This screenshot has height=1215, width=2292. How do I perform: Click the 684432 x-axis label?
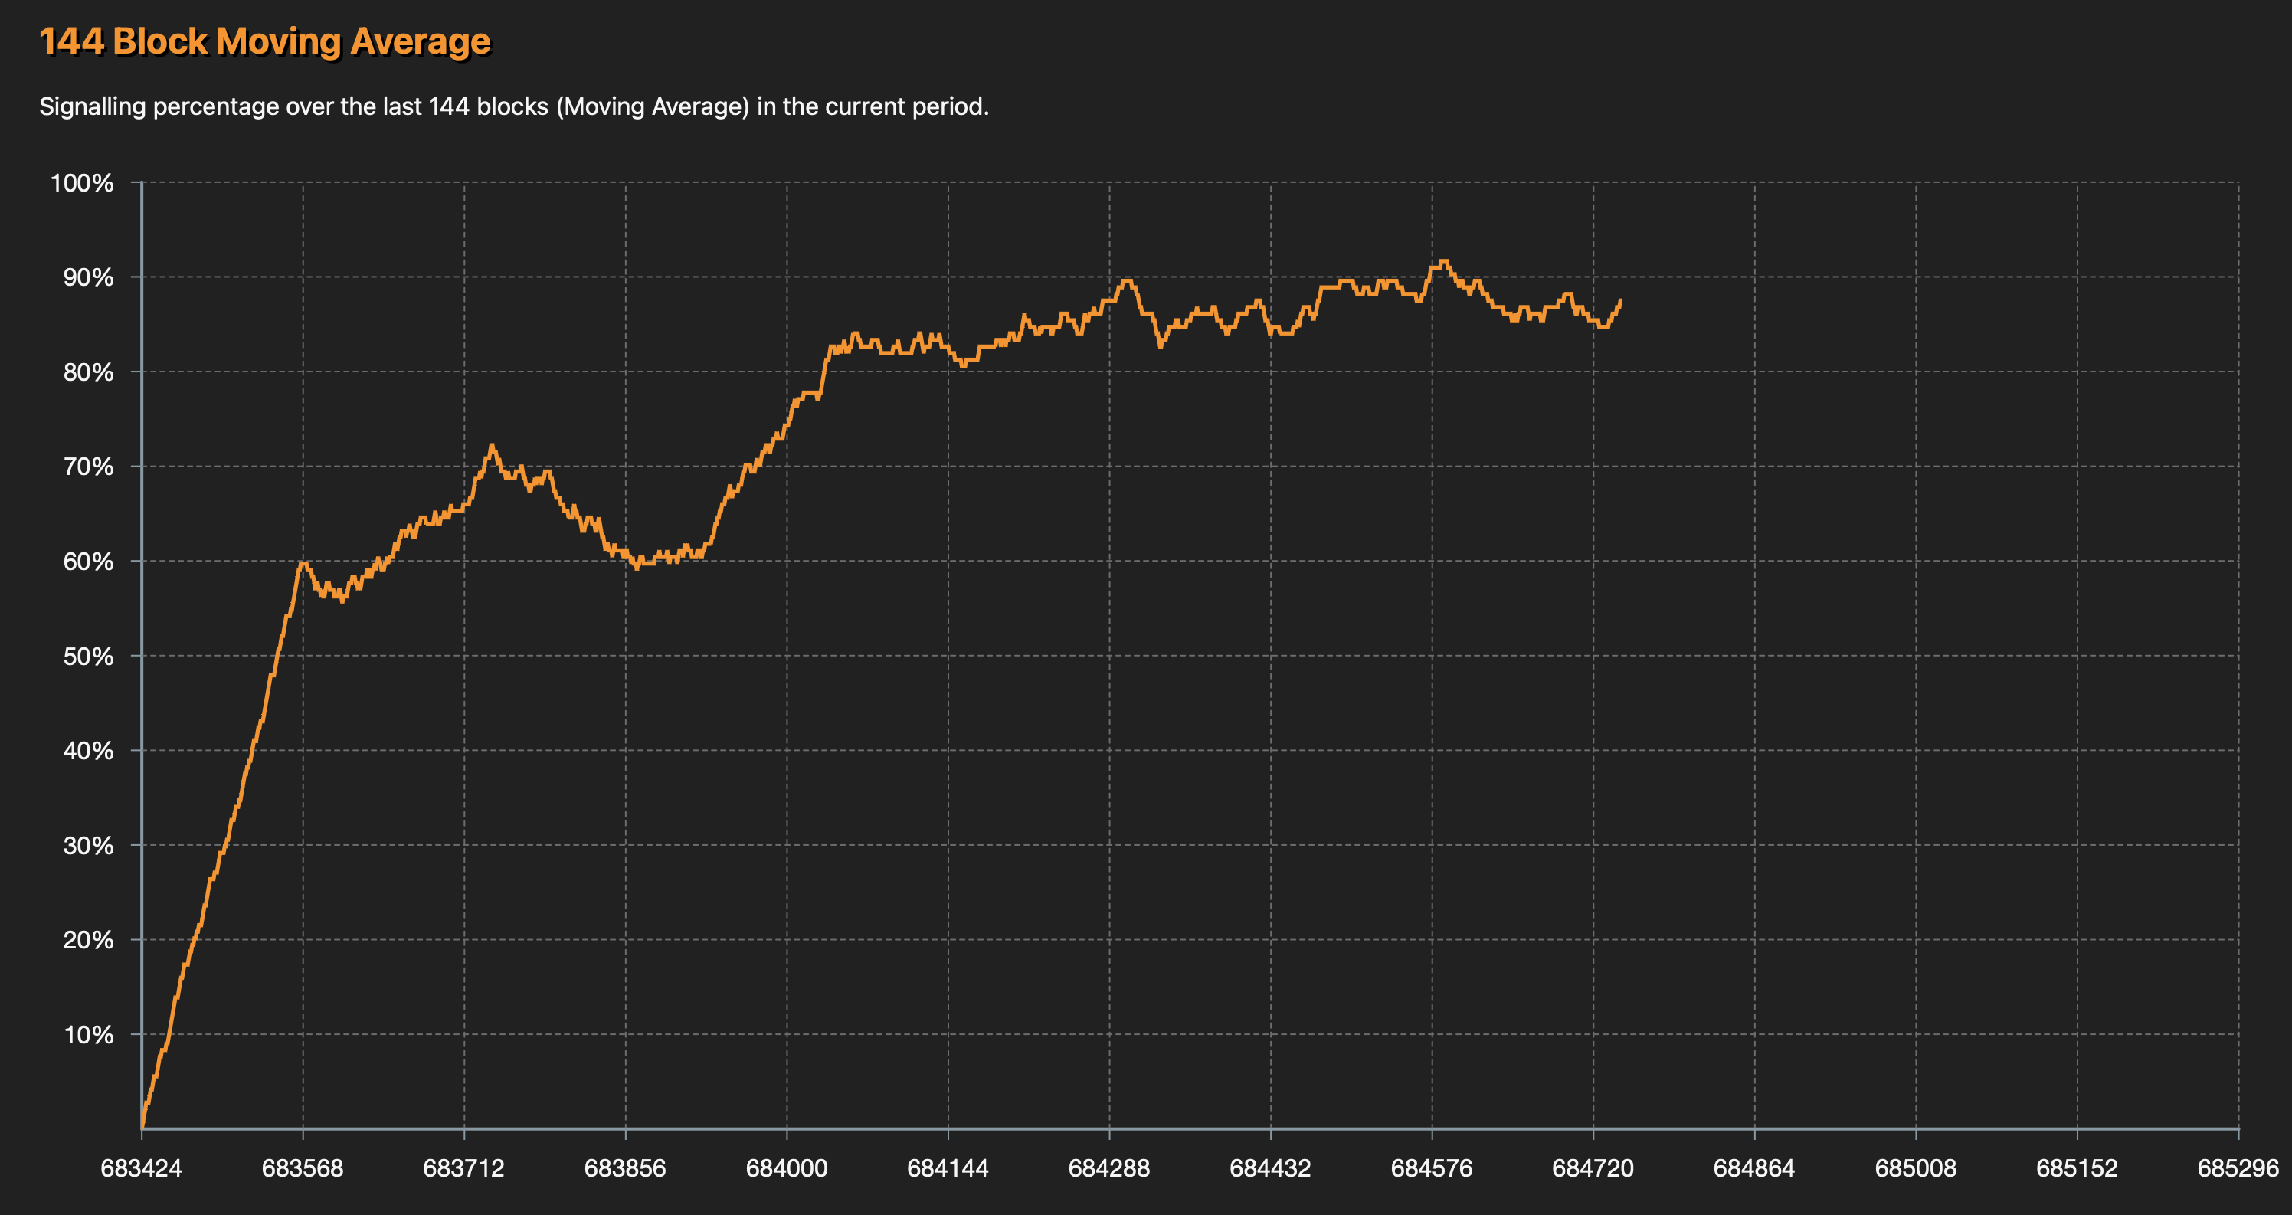(1271, 1169)
